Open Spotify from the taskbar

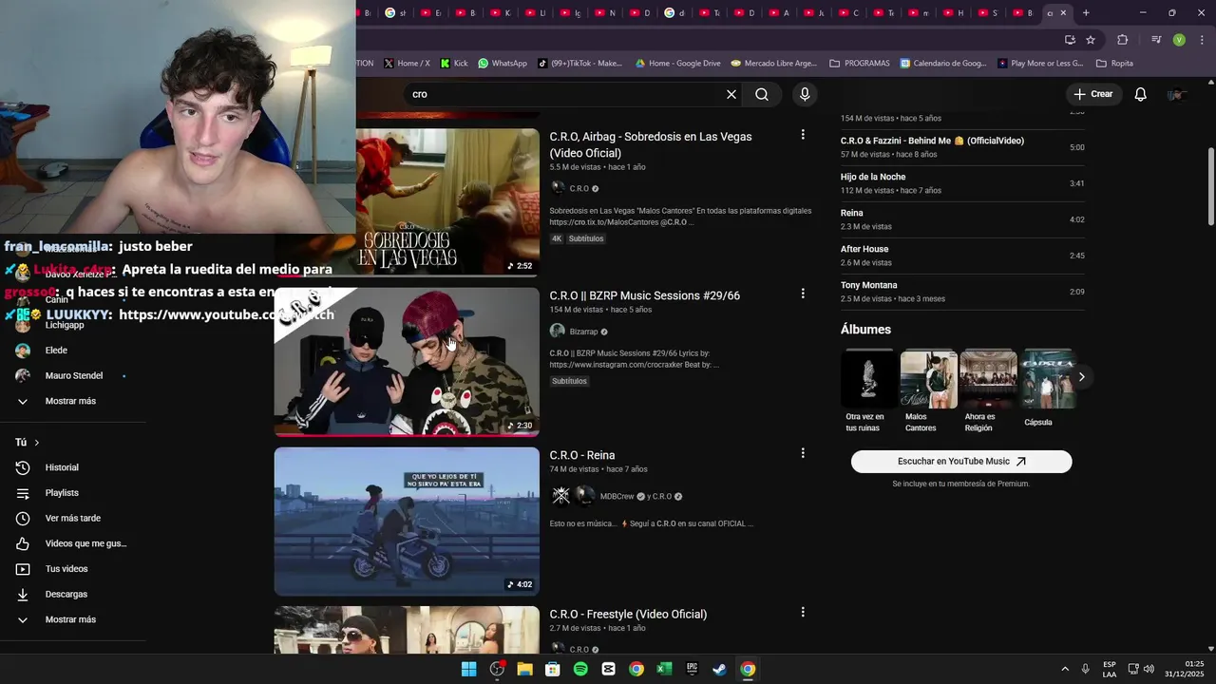point(580,669)
